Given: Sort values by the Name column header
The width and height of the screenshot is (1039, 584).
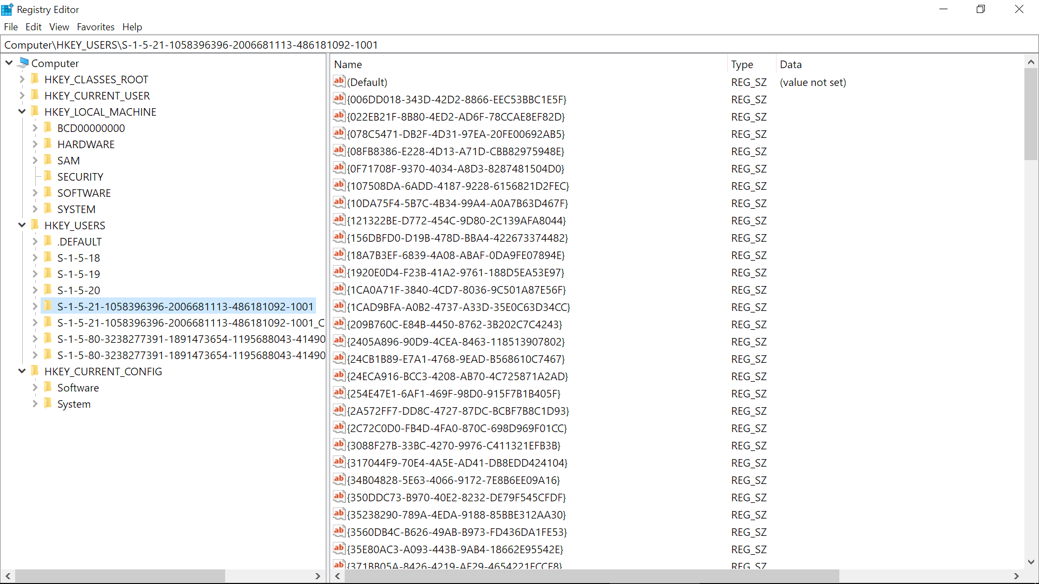Looking at the screenshot, I should (x=347, y=64).
